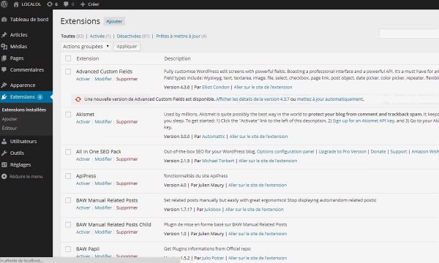This screenshot has width=439, height=263.
Task: Click the Utilisateurs user icon
Action: point(4,141)
